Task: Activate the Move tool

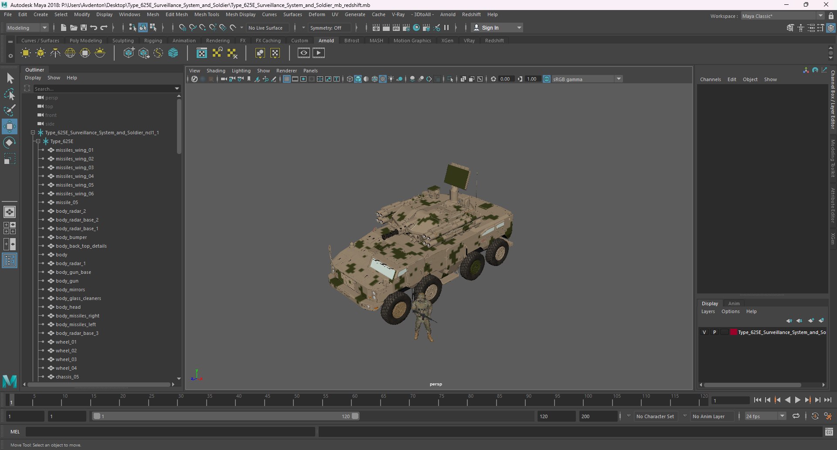Action: pos(10,126)
